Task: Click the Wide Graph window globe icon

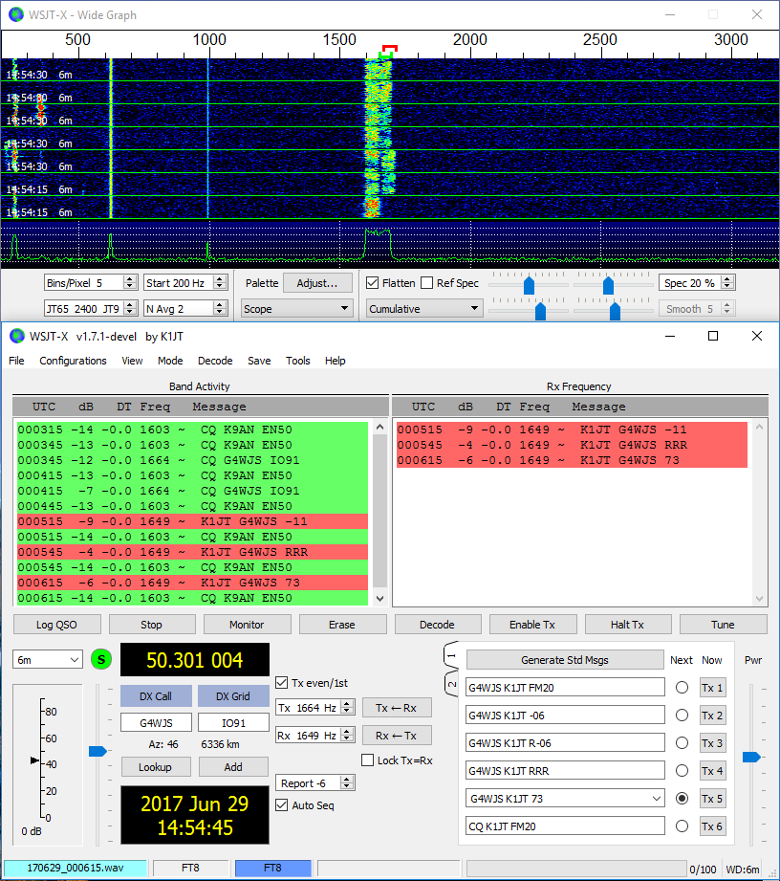Action: 16,14
